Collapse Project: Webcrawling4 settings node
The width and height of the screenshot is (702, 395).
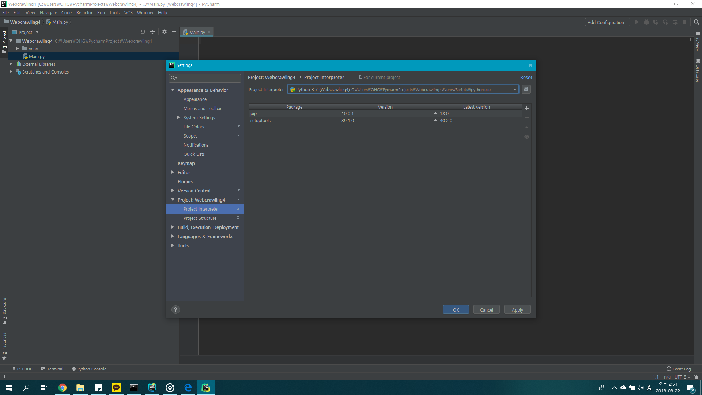173,200
